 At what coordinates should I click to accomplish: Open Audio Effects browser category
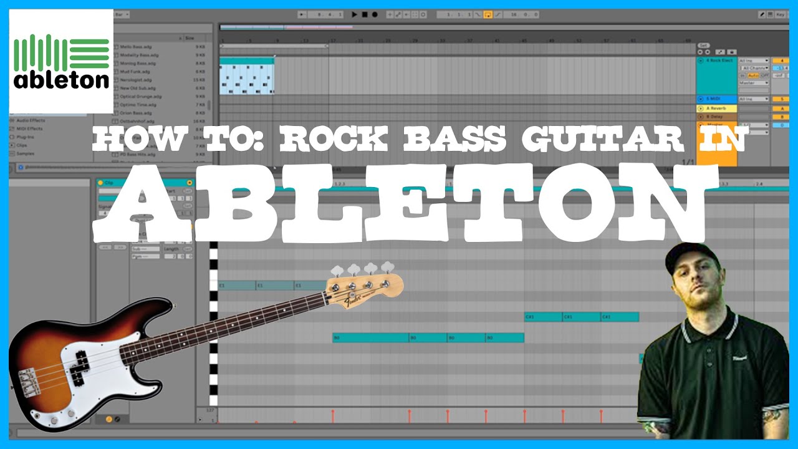click(x=30, y=120)
